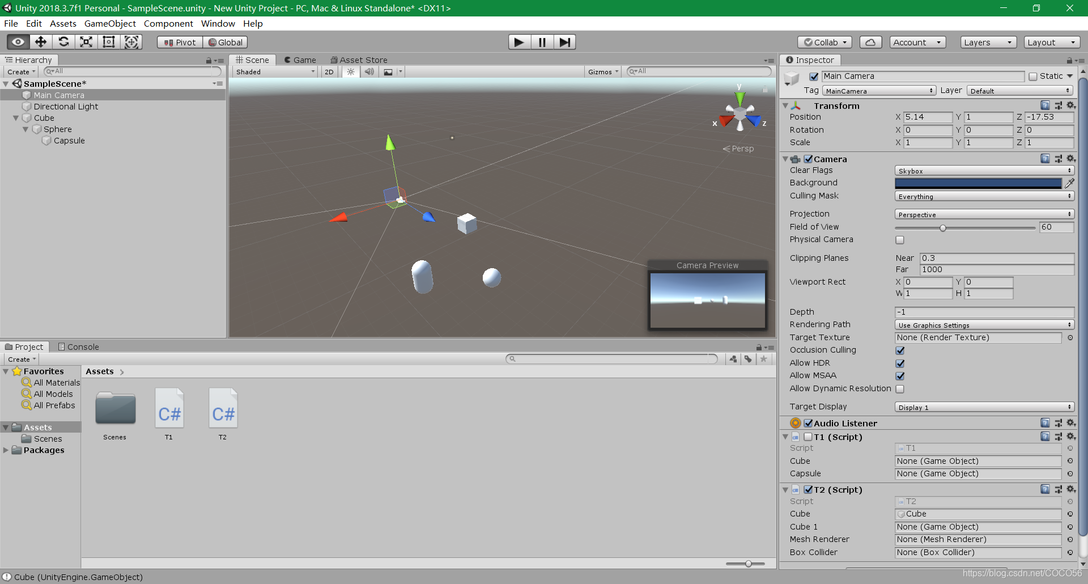
Task: Open the Component menu
Action: coord(168,24)
